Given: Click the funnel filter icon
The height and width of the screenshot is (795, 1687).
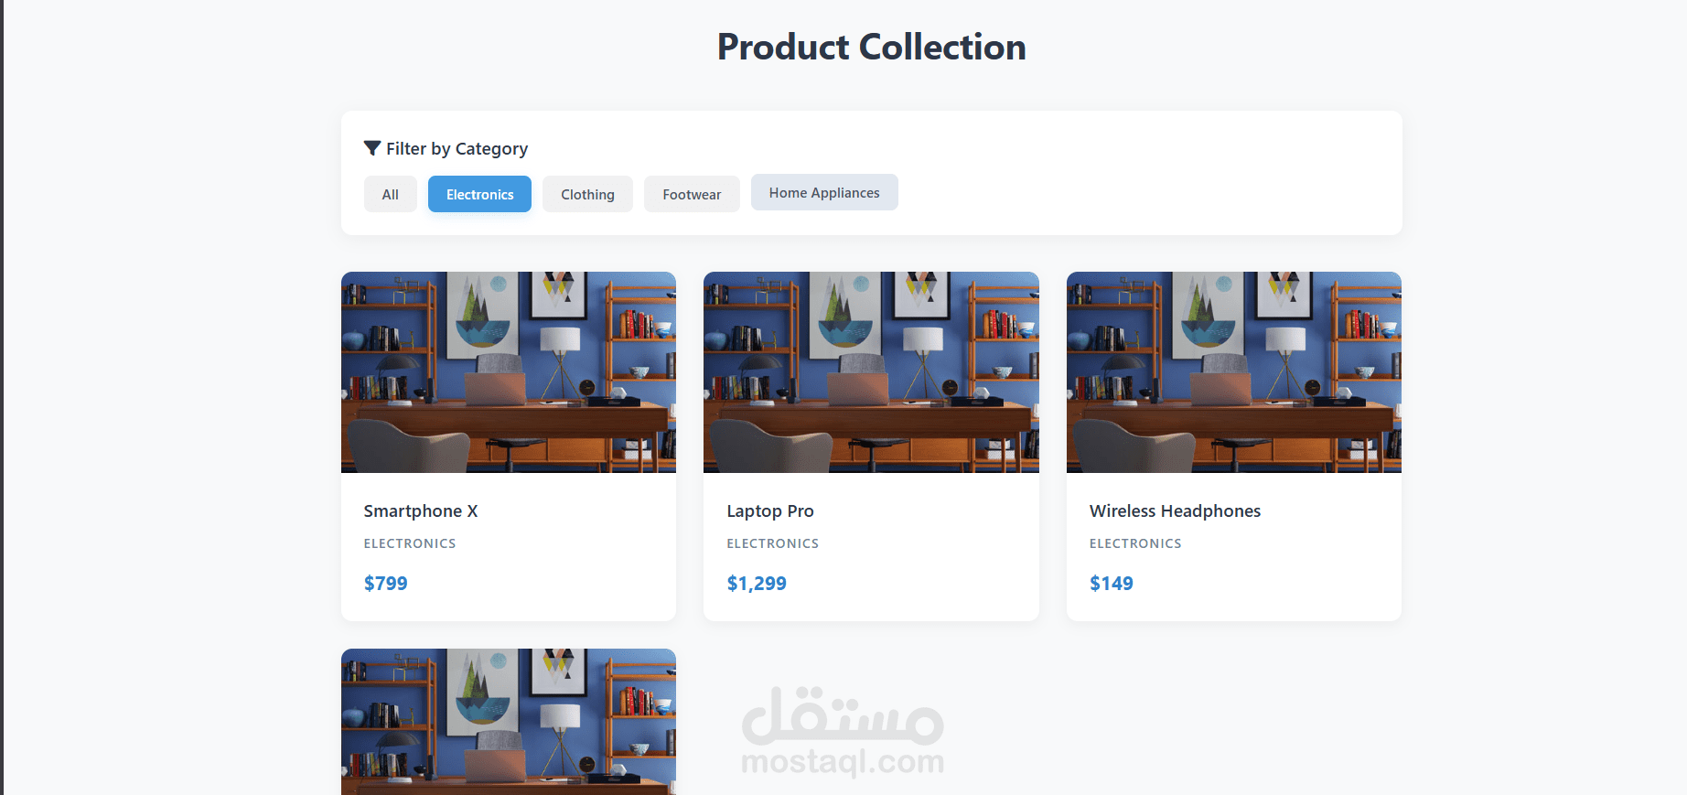Looking at the screenshot, I should (x=372, y=148).
